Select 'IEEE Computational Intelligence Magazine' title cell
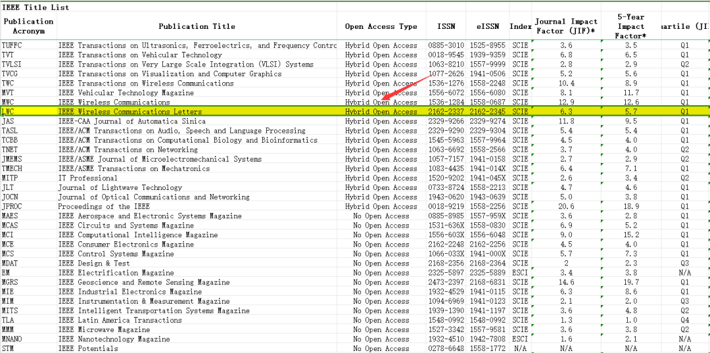 point(197,235)
